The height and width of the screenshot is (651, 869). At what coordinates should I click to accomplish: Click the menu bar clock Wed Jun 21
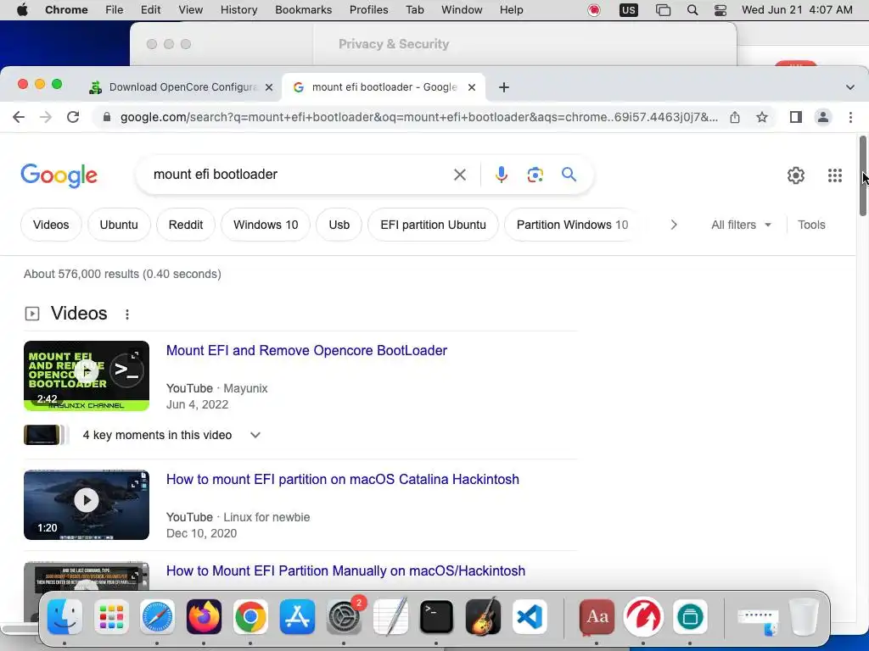click(797, 10)
